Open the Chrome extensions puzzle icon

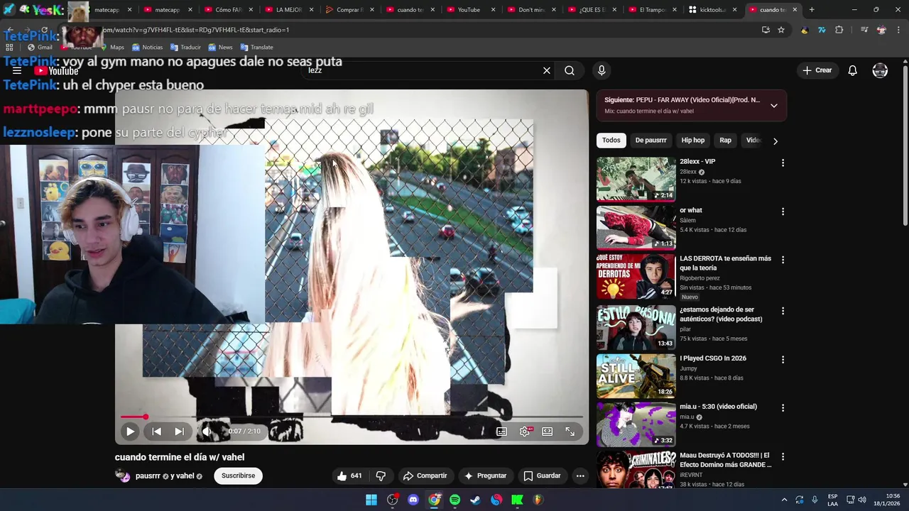[839, 30]
